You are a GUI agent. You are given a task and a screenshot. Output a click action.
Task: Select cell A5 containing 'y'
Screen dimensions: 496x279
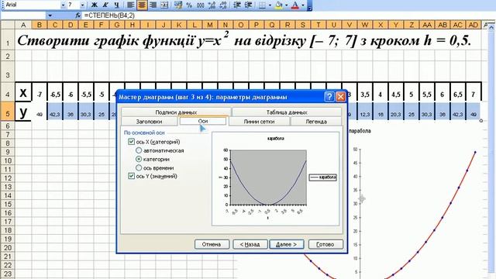(23, 112)
